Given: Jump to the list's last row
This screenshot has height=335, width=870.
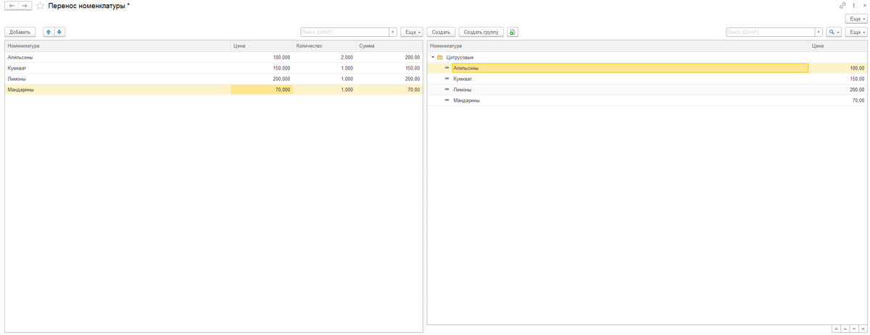Looking at the screenshot, I should (x=863, y=329).
